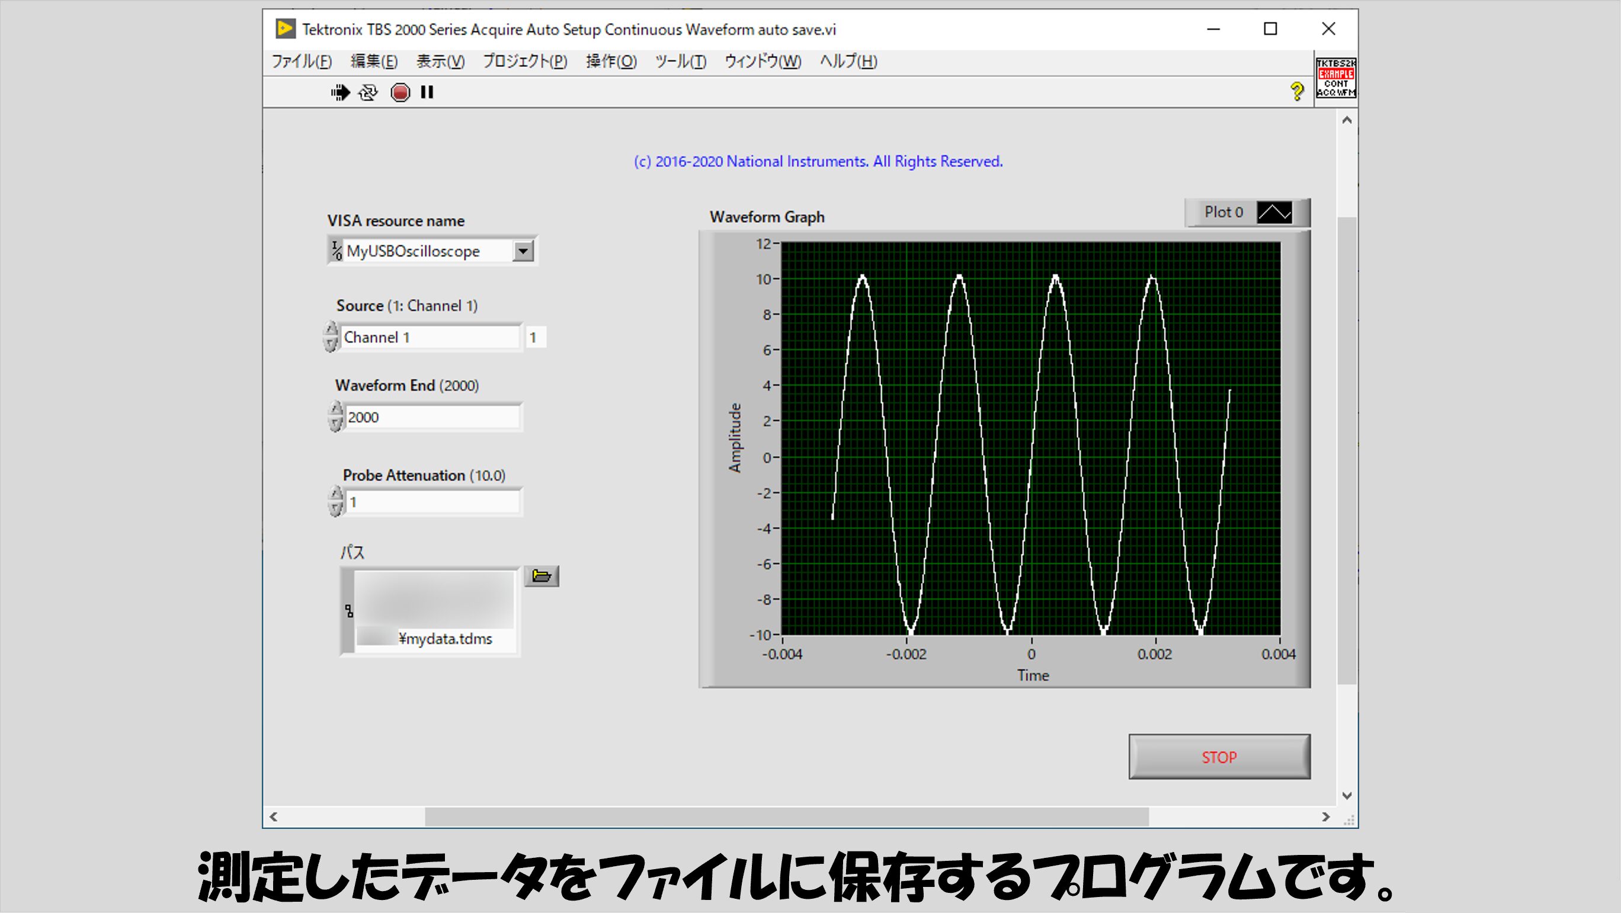Viewport: 1621px width, 913px height.
Task: Minimize the VI window
Action: click(x=1213, y=29)
